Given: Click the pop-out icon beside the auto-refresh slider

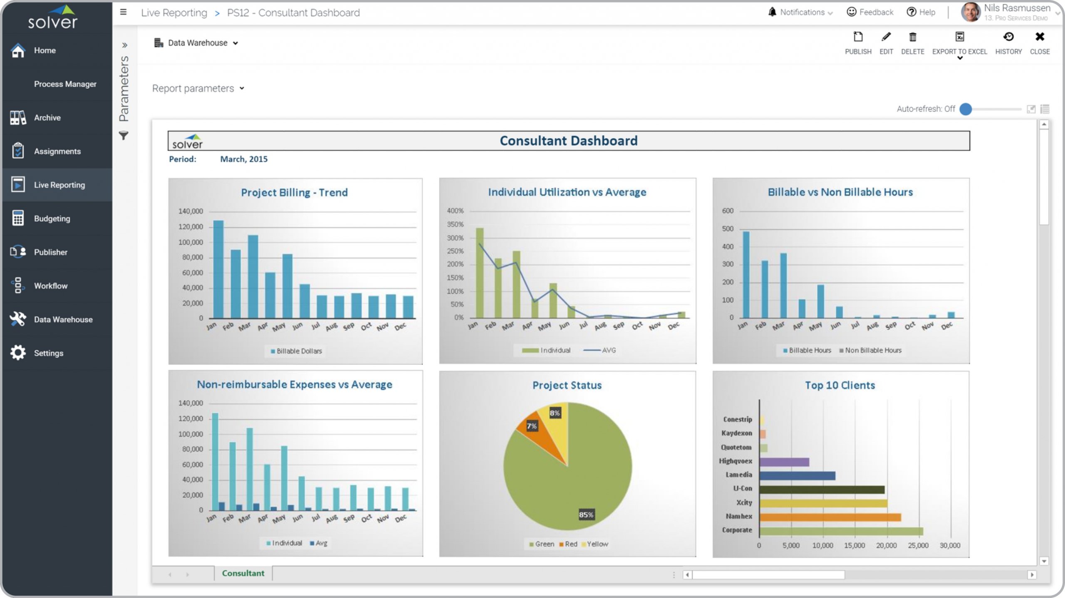Looking at the screenshot, I should click(x=1031, y=109).
